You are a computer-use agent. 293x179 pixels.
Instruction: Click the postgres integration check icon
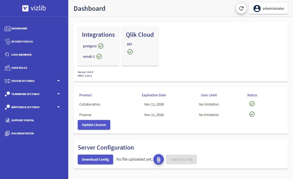pos(101,46)
